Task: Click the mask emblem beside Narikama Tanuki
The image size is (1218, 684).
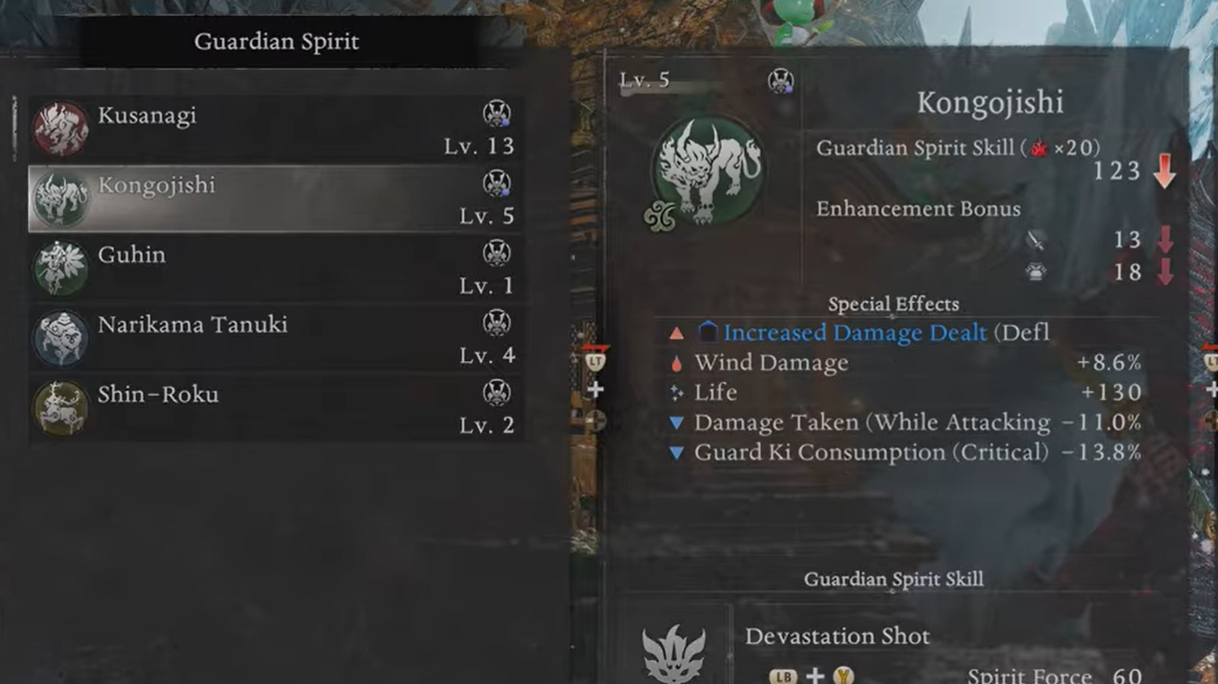Action: (496, 323)
